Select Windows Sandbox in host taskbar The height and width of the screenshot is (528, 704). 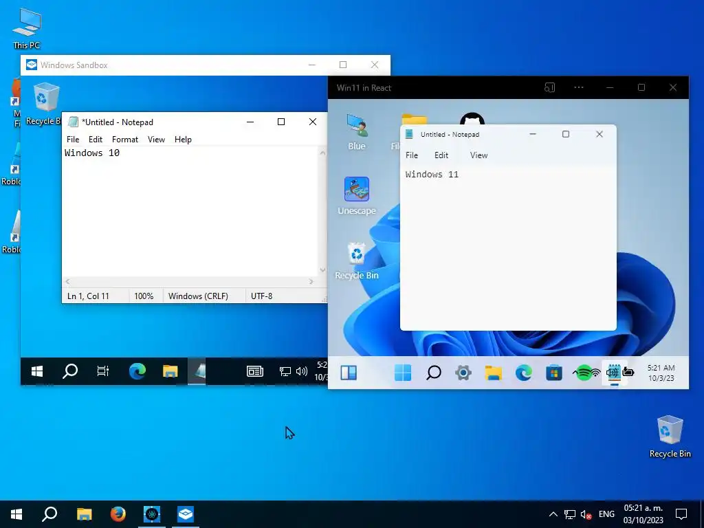click(x=186, y=514)
